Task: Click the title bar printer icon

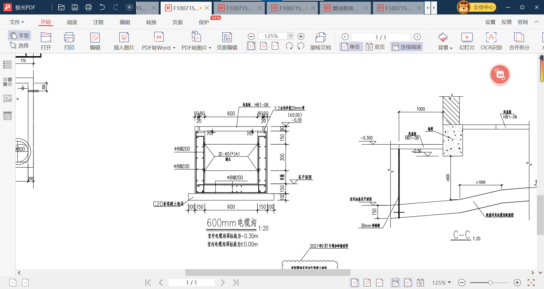Action: click(x=89, y=7)
